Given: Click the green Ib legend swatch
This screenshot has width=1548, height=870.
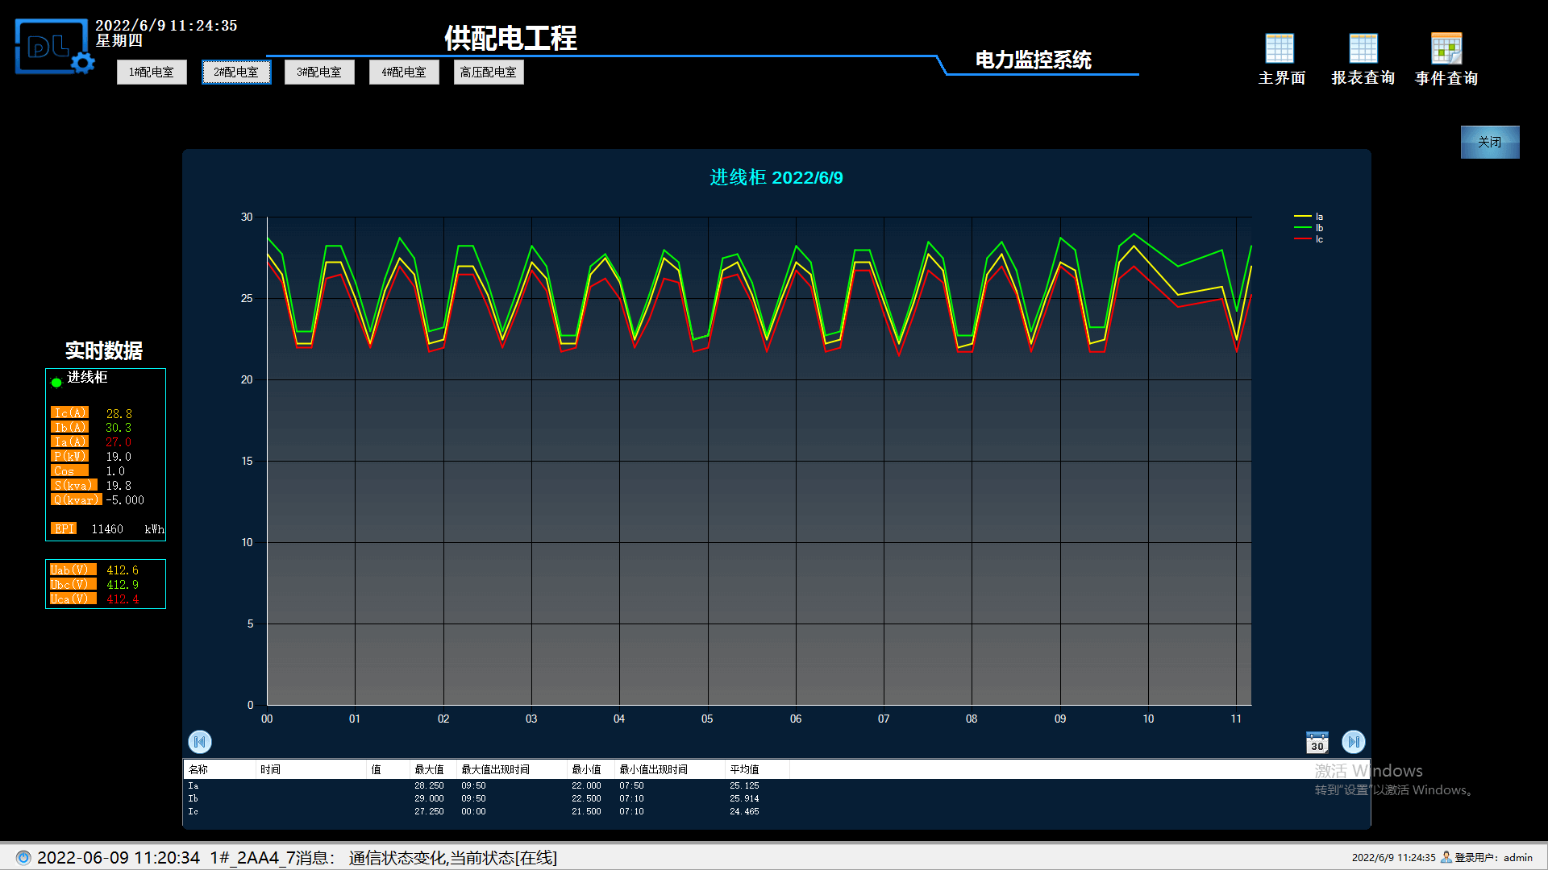Looking at the screenshot, I should click(x=1302, y=228).
